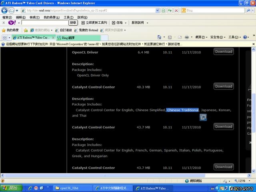256x192 pixels.
Task: Close the Yahoo toolbar with X
Action: tap(4, 23)
